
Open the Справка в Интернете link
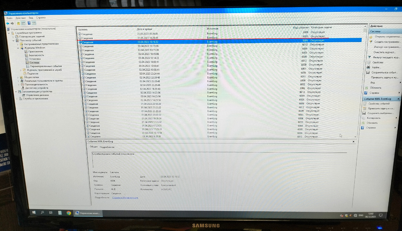tap(125, 198)
